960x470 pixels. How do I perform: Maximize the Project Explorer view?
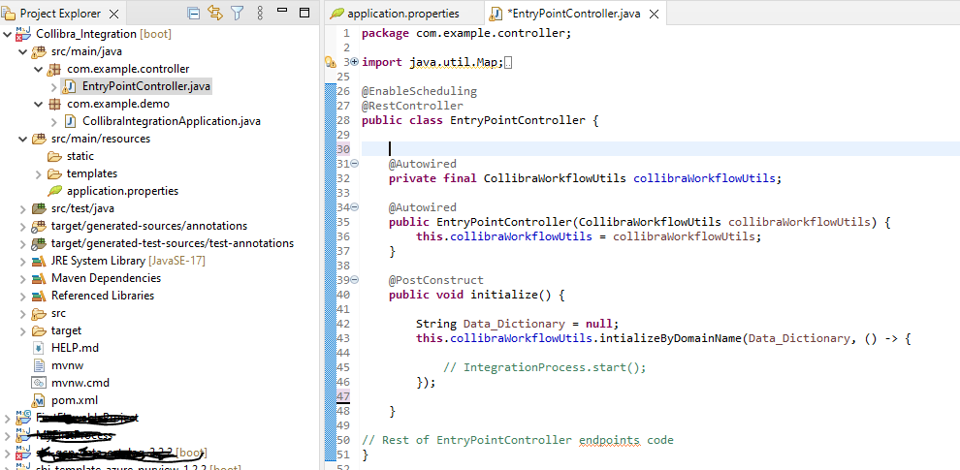(x=304, y=13)
